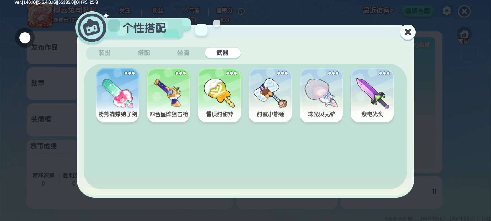Click the 编辑布局 button
Image resolution: width=491 pixels, height=221 pixels.
pos(418,11)
